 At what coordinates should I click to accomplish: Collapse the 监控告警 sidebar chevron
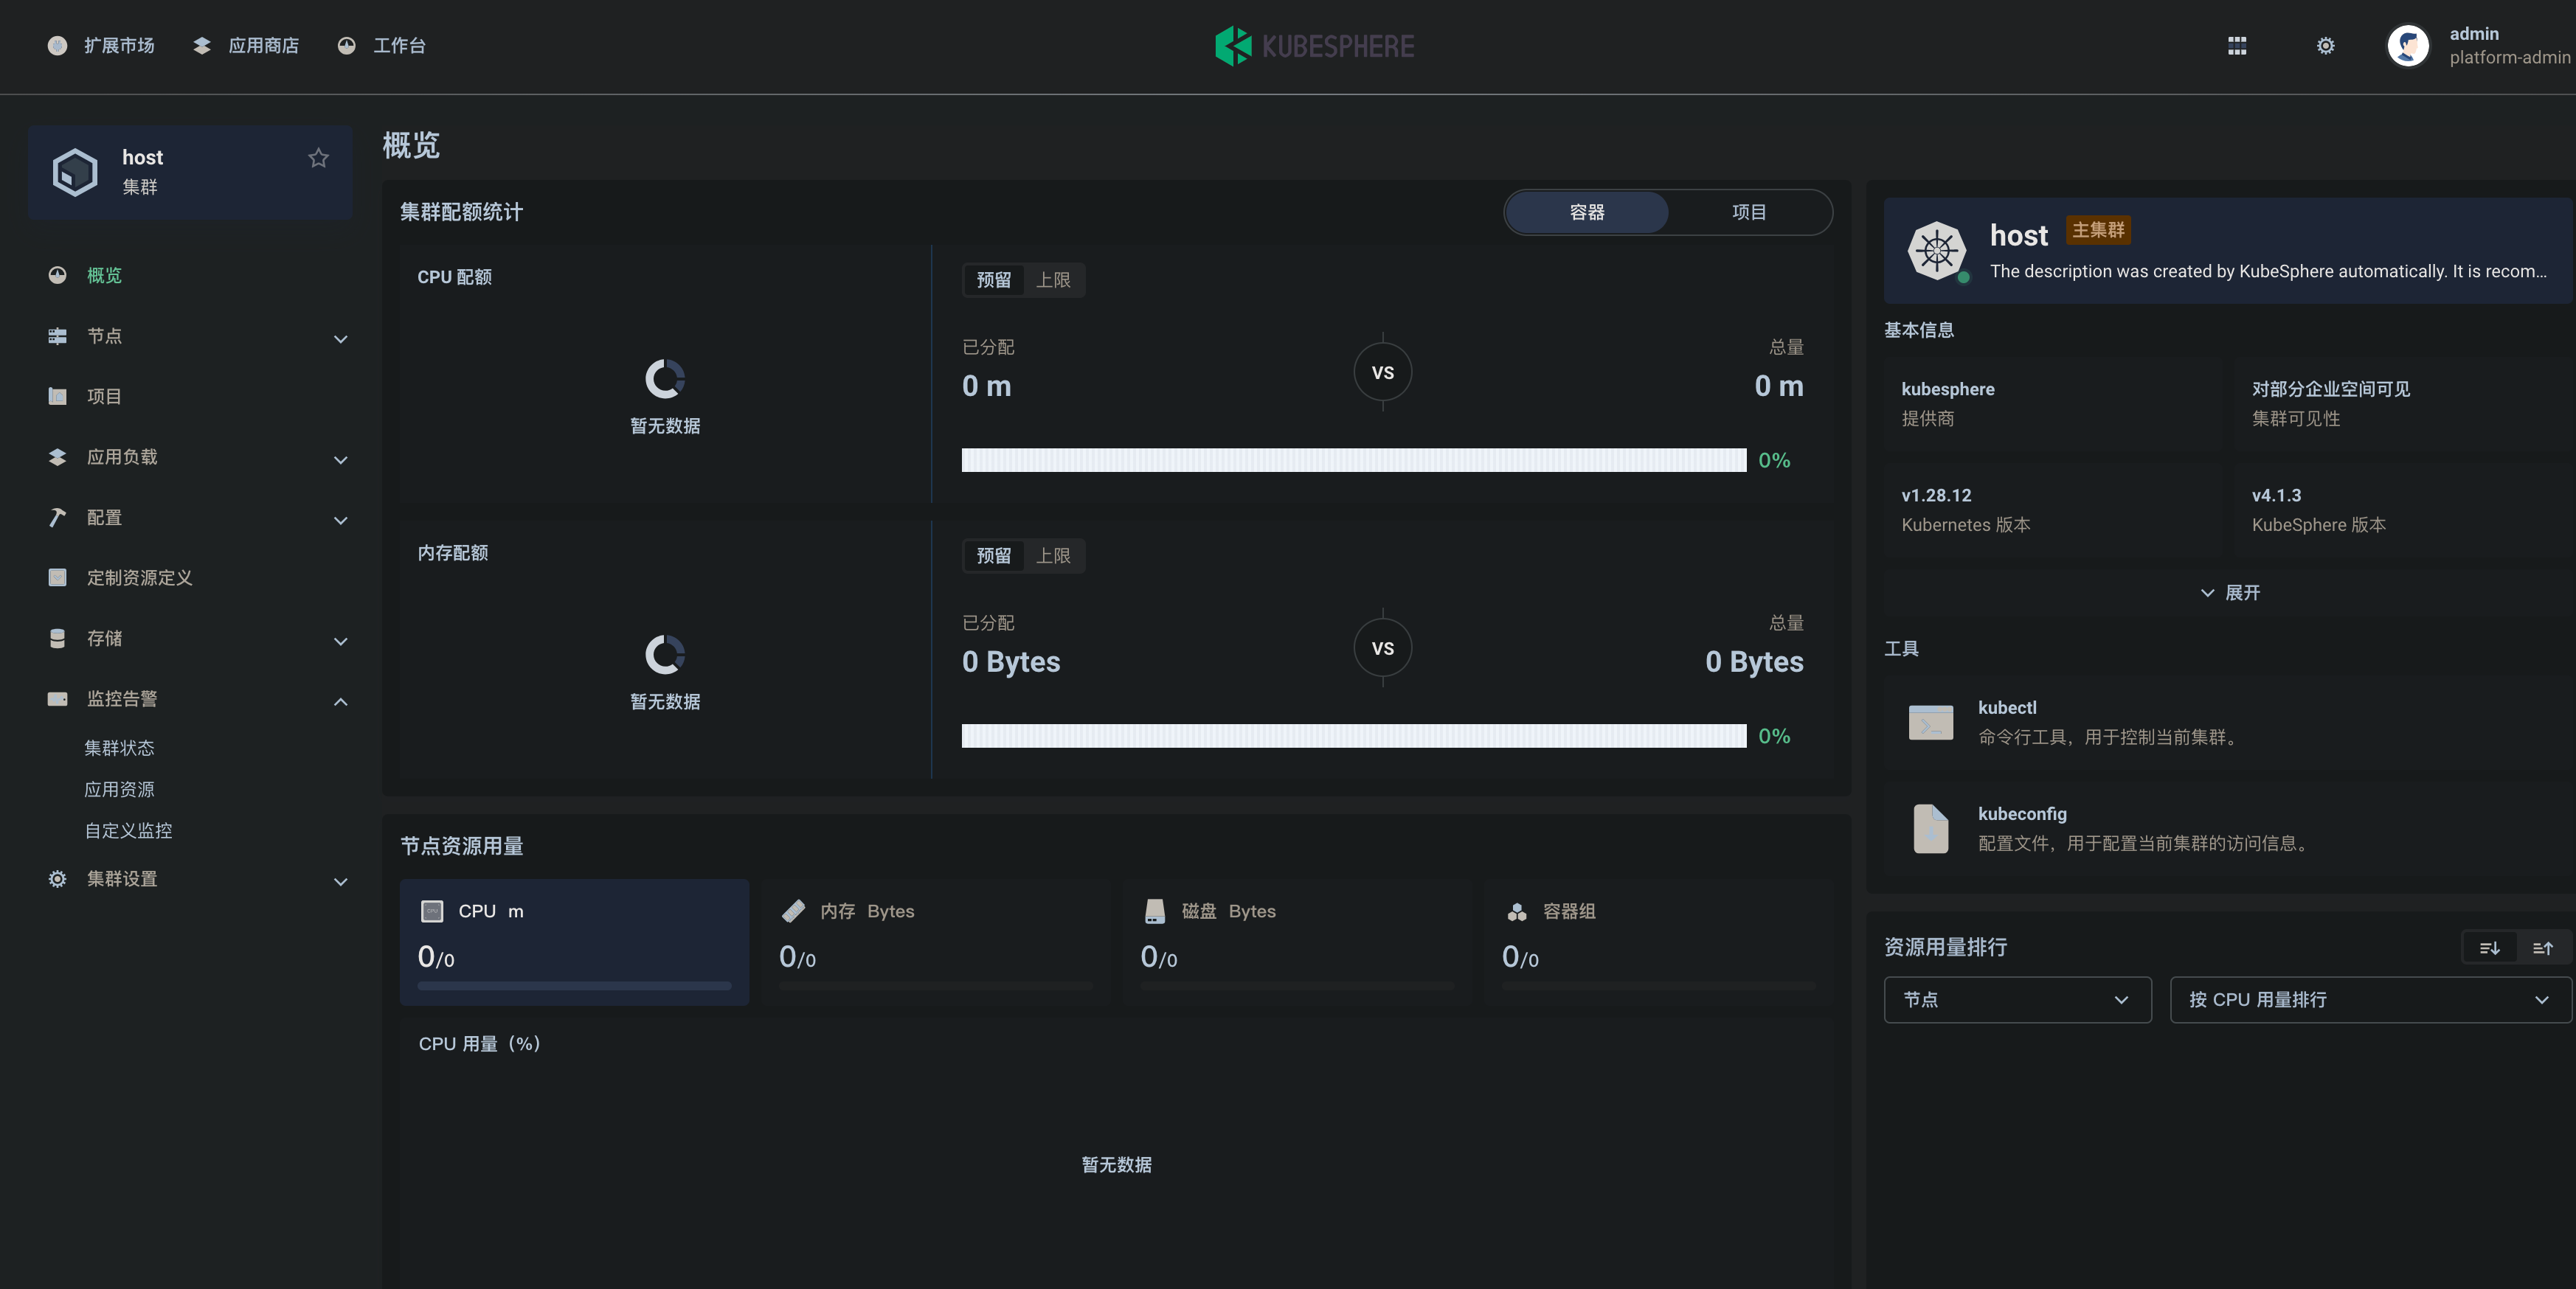point(341,701)
